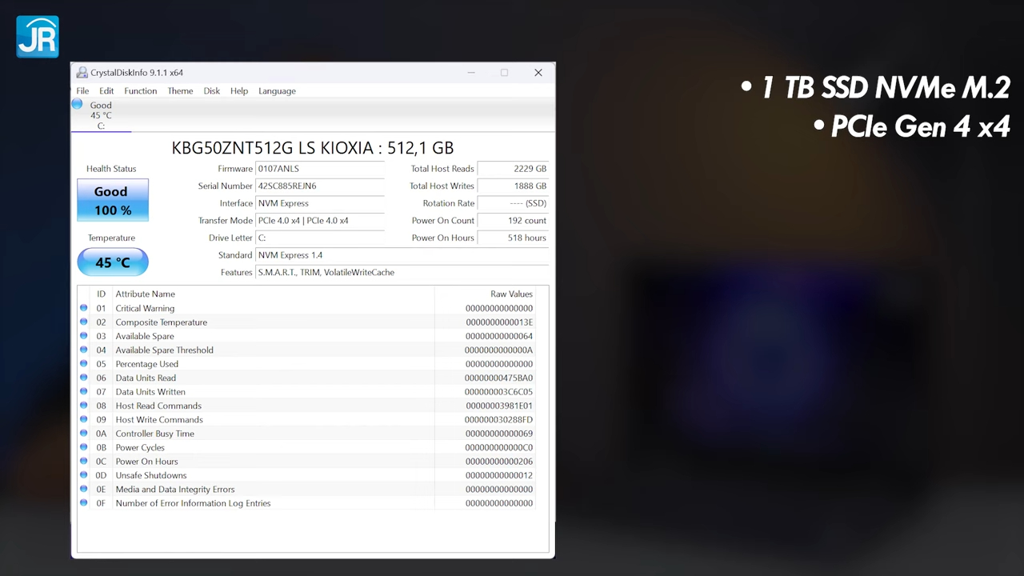Click the status dot for Percentage Used

[84, 364]
